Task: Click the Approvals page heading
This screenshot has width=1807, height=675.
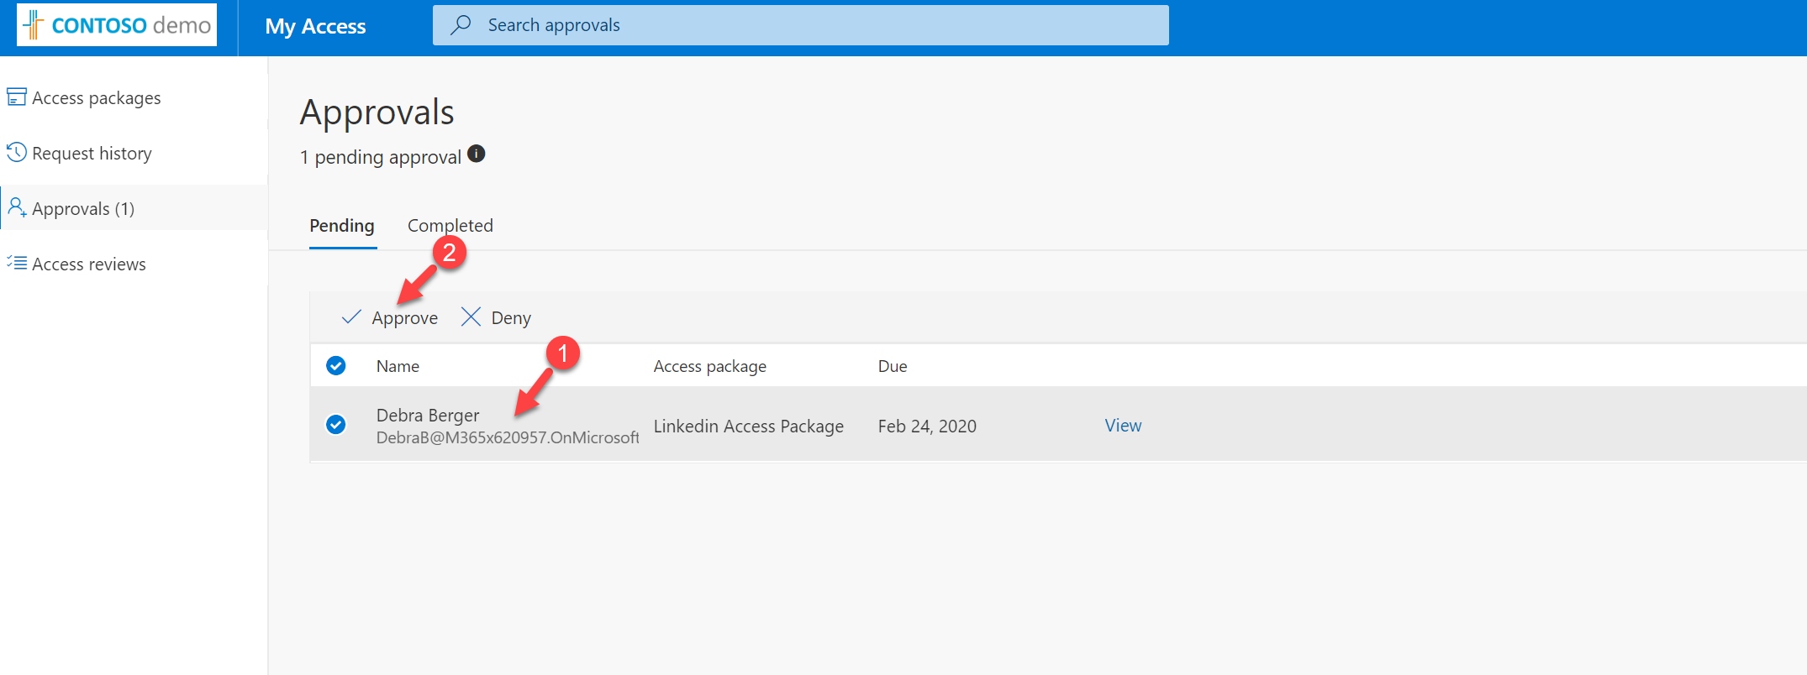Action: [377, 112]
